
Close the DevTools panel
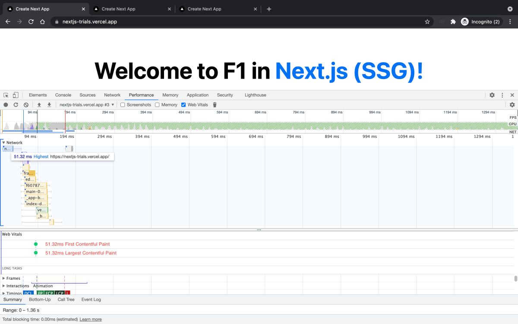click(x=512, y=95)
